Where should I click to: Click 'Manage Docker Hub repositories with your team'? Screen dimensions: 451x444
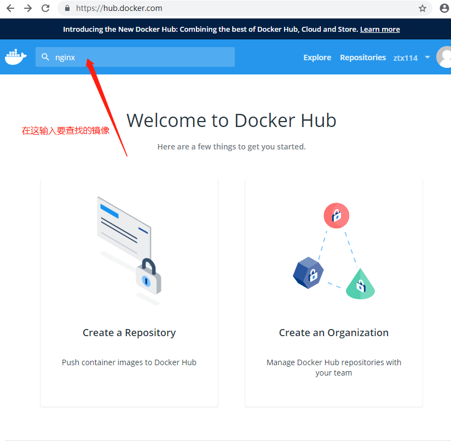point(334,367)
